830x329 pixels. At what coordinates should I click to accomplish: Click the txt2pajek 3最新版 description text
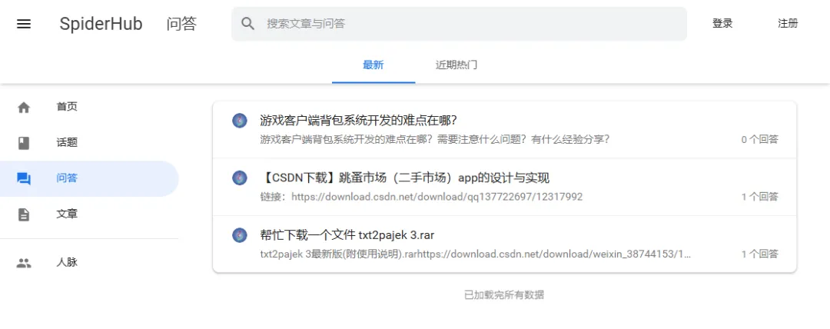click(476, 254)
